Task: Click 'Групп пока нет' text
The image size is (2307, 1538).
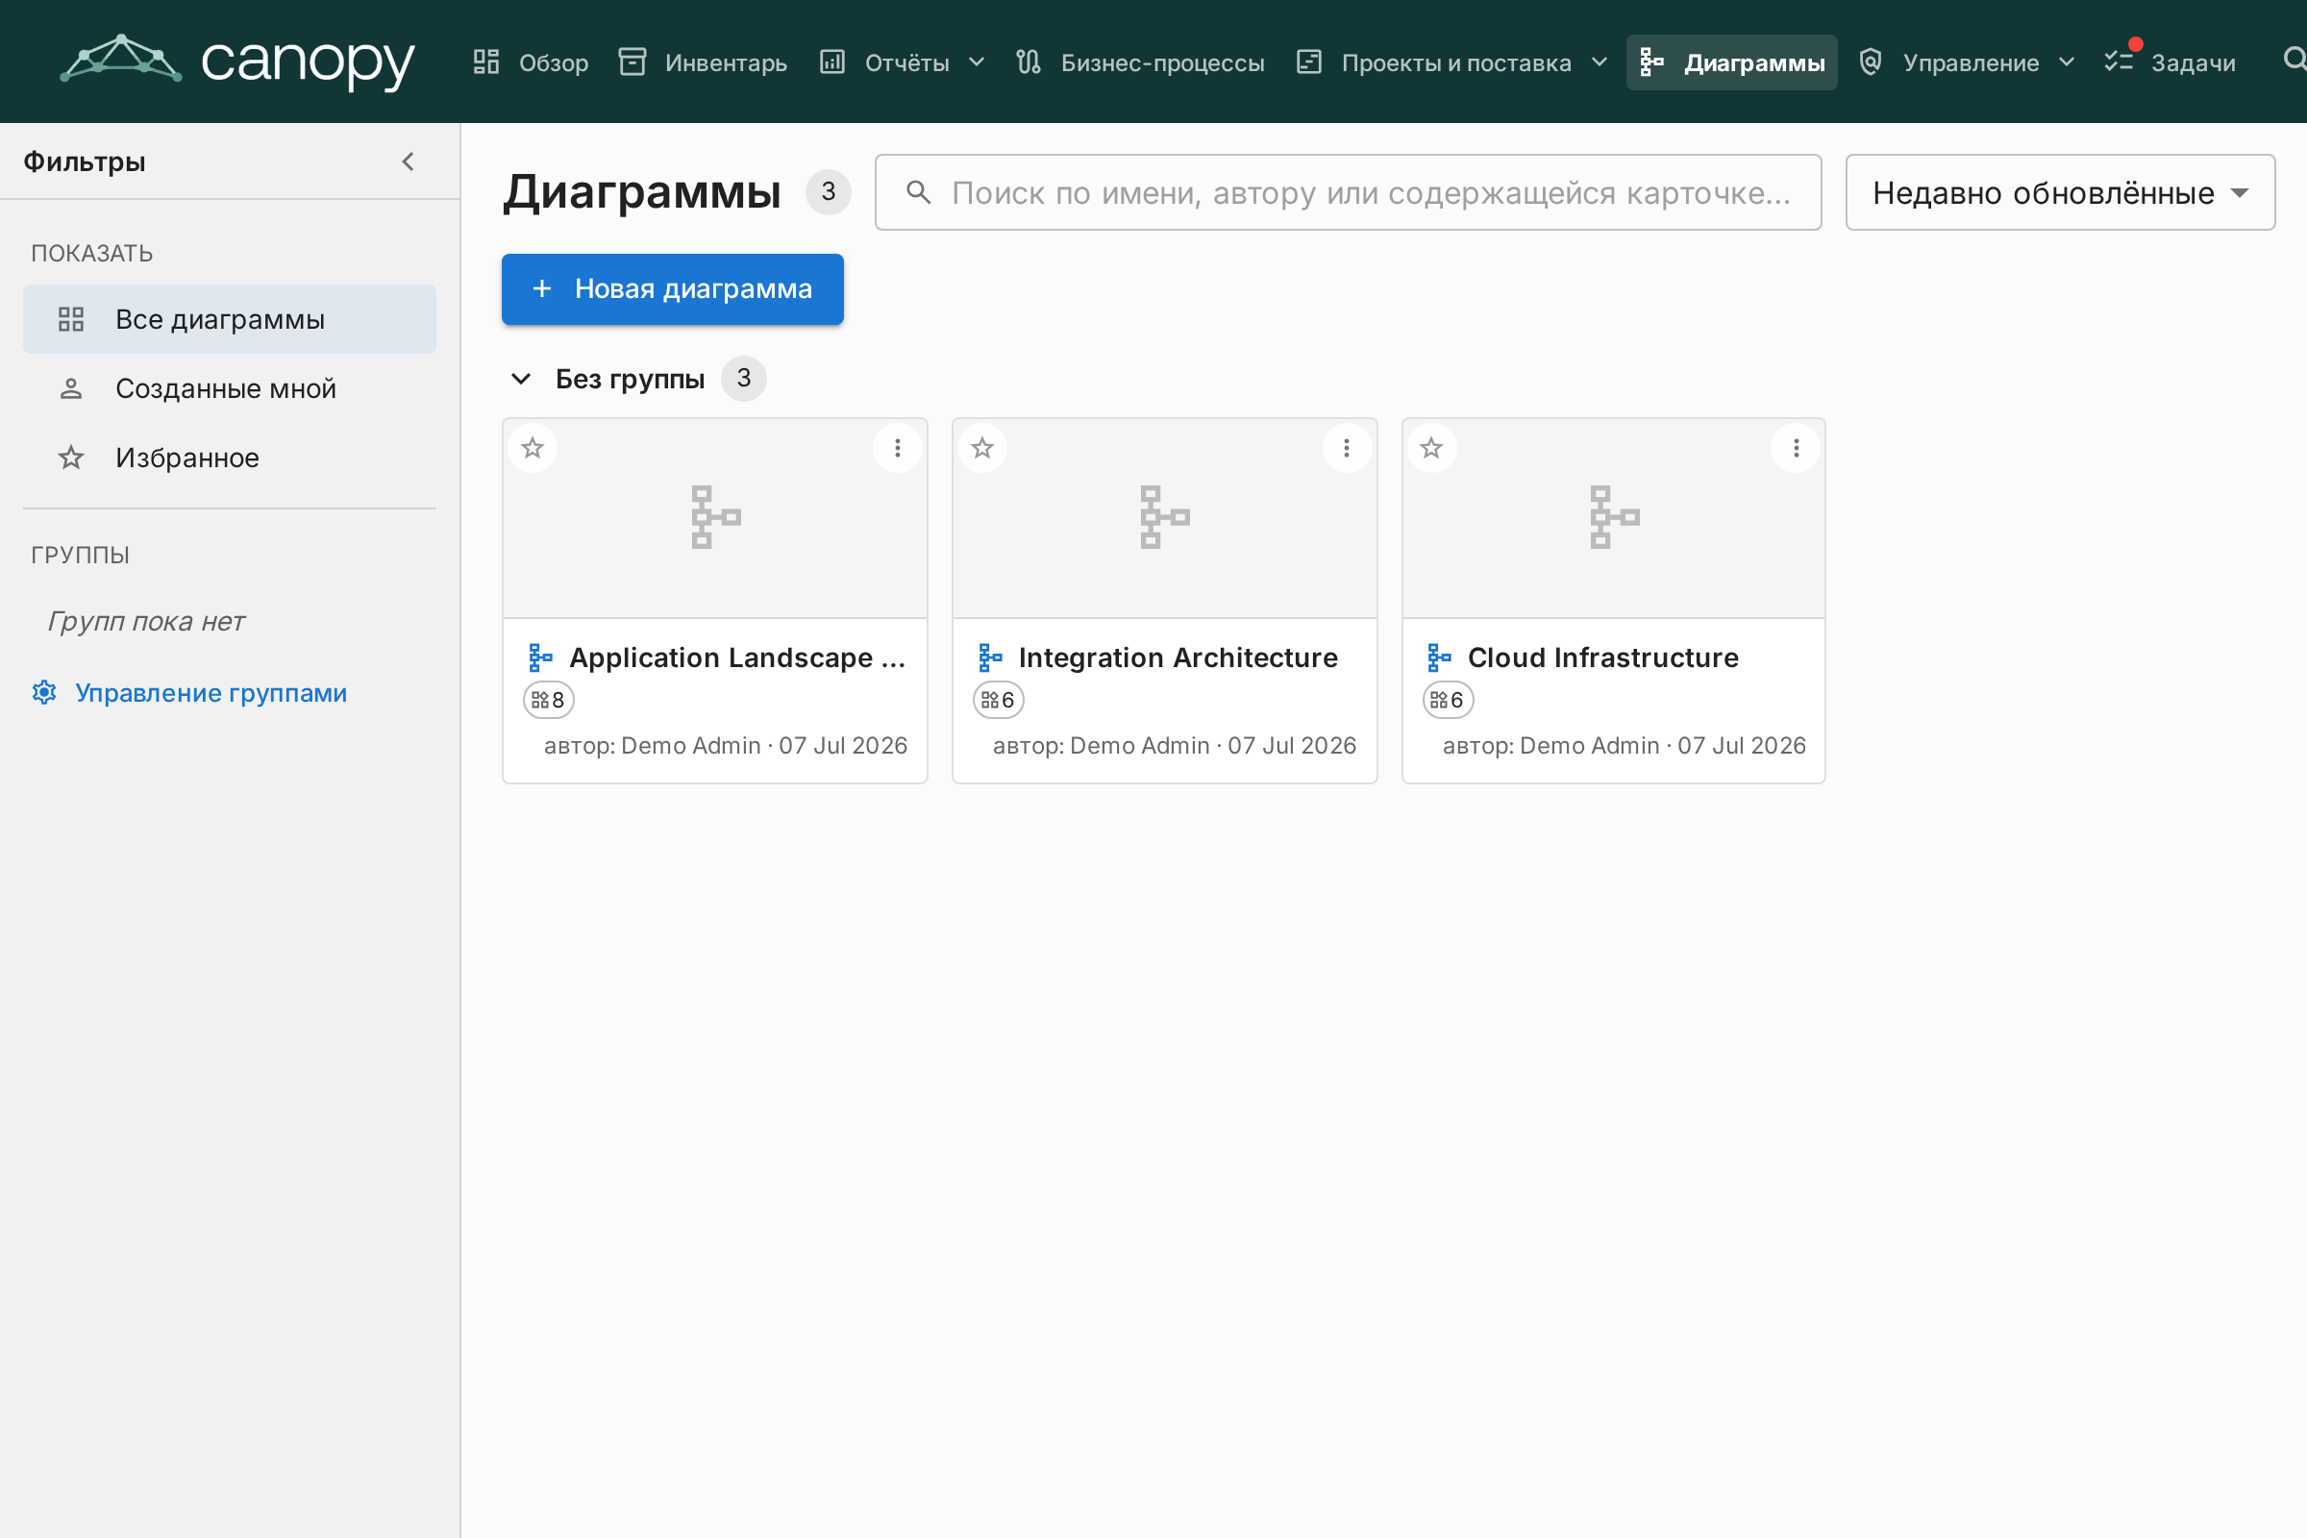Action: click(x=146, y=622)
